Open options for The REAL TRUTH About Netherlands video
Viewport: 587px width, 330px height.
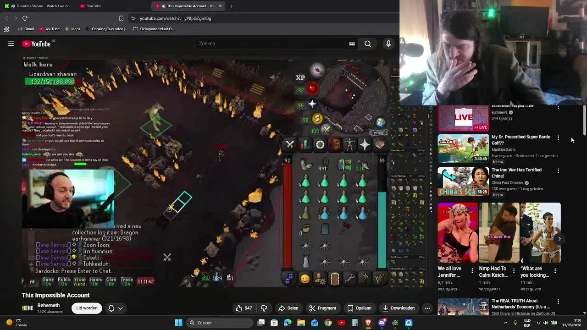[558, 302]
